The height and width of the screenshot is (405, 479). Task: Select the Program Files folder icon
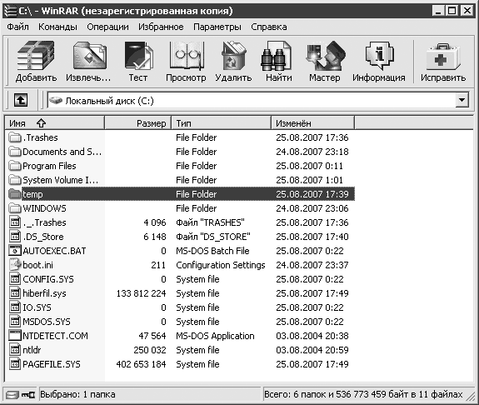(x=15, y=166)
